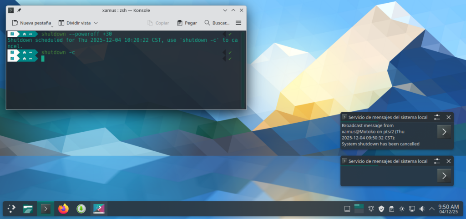Open the clipboard tray icon

pos(392,209)
